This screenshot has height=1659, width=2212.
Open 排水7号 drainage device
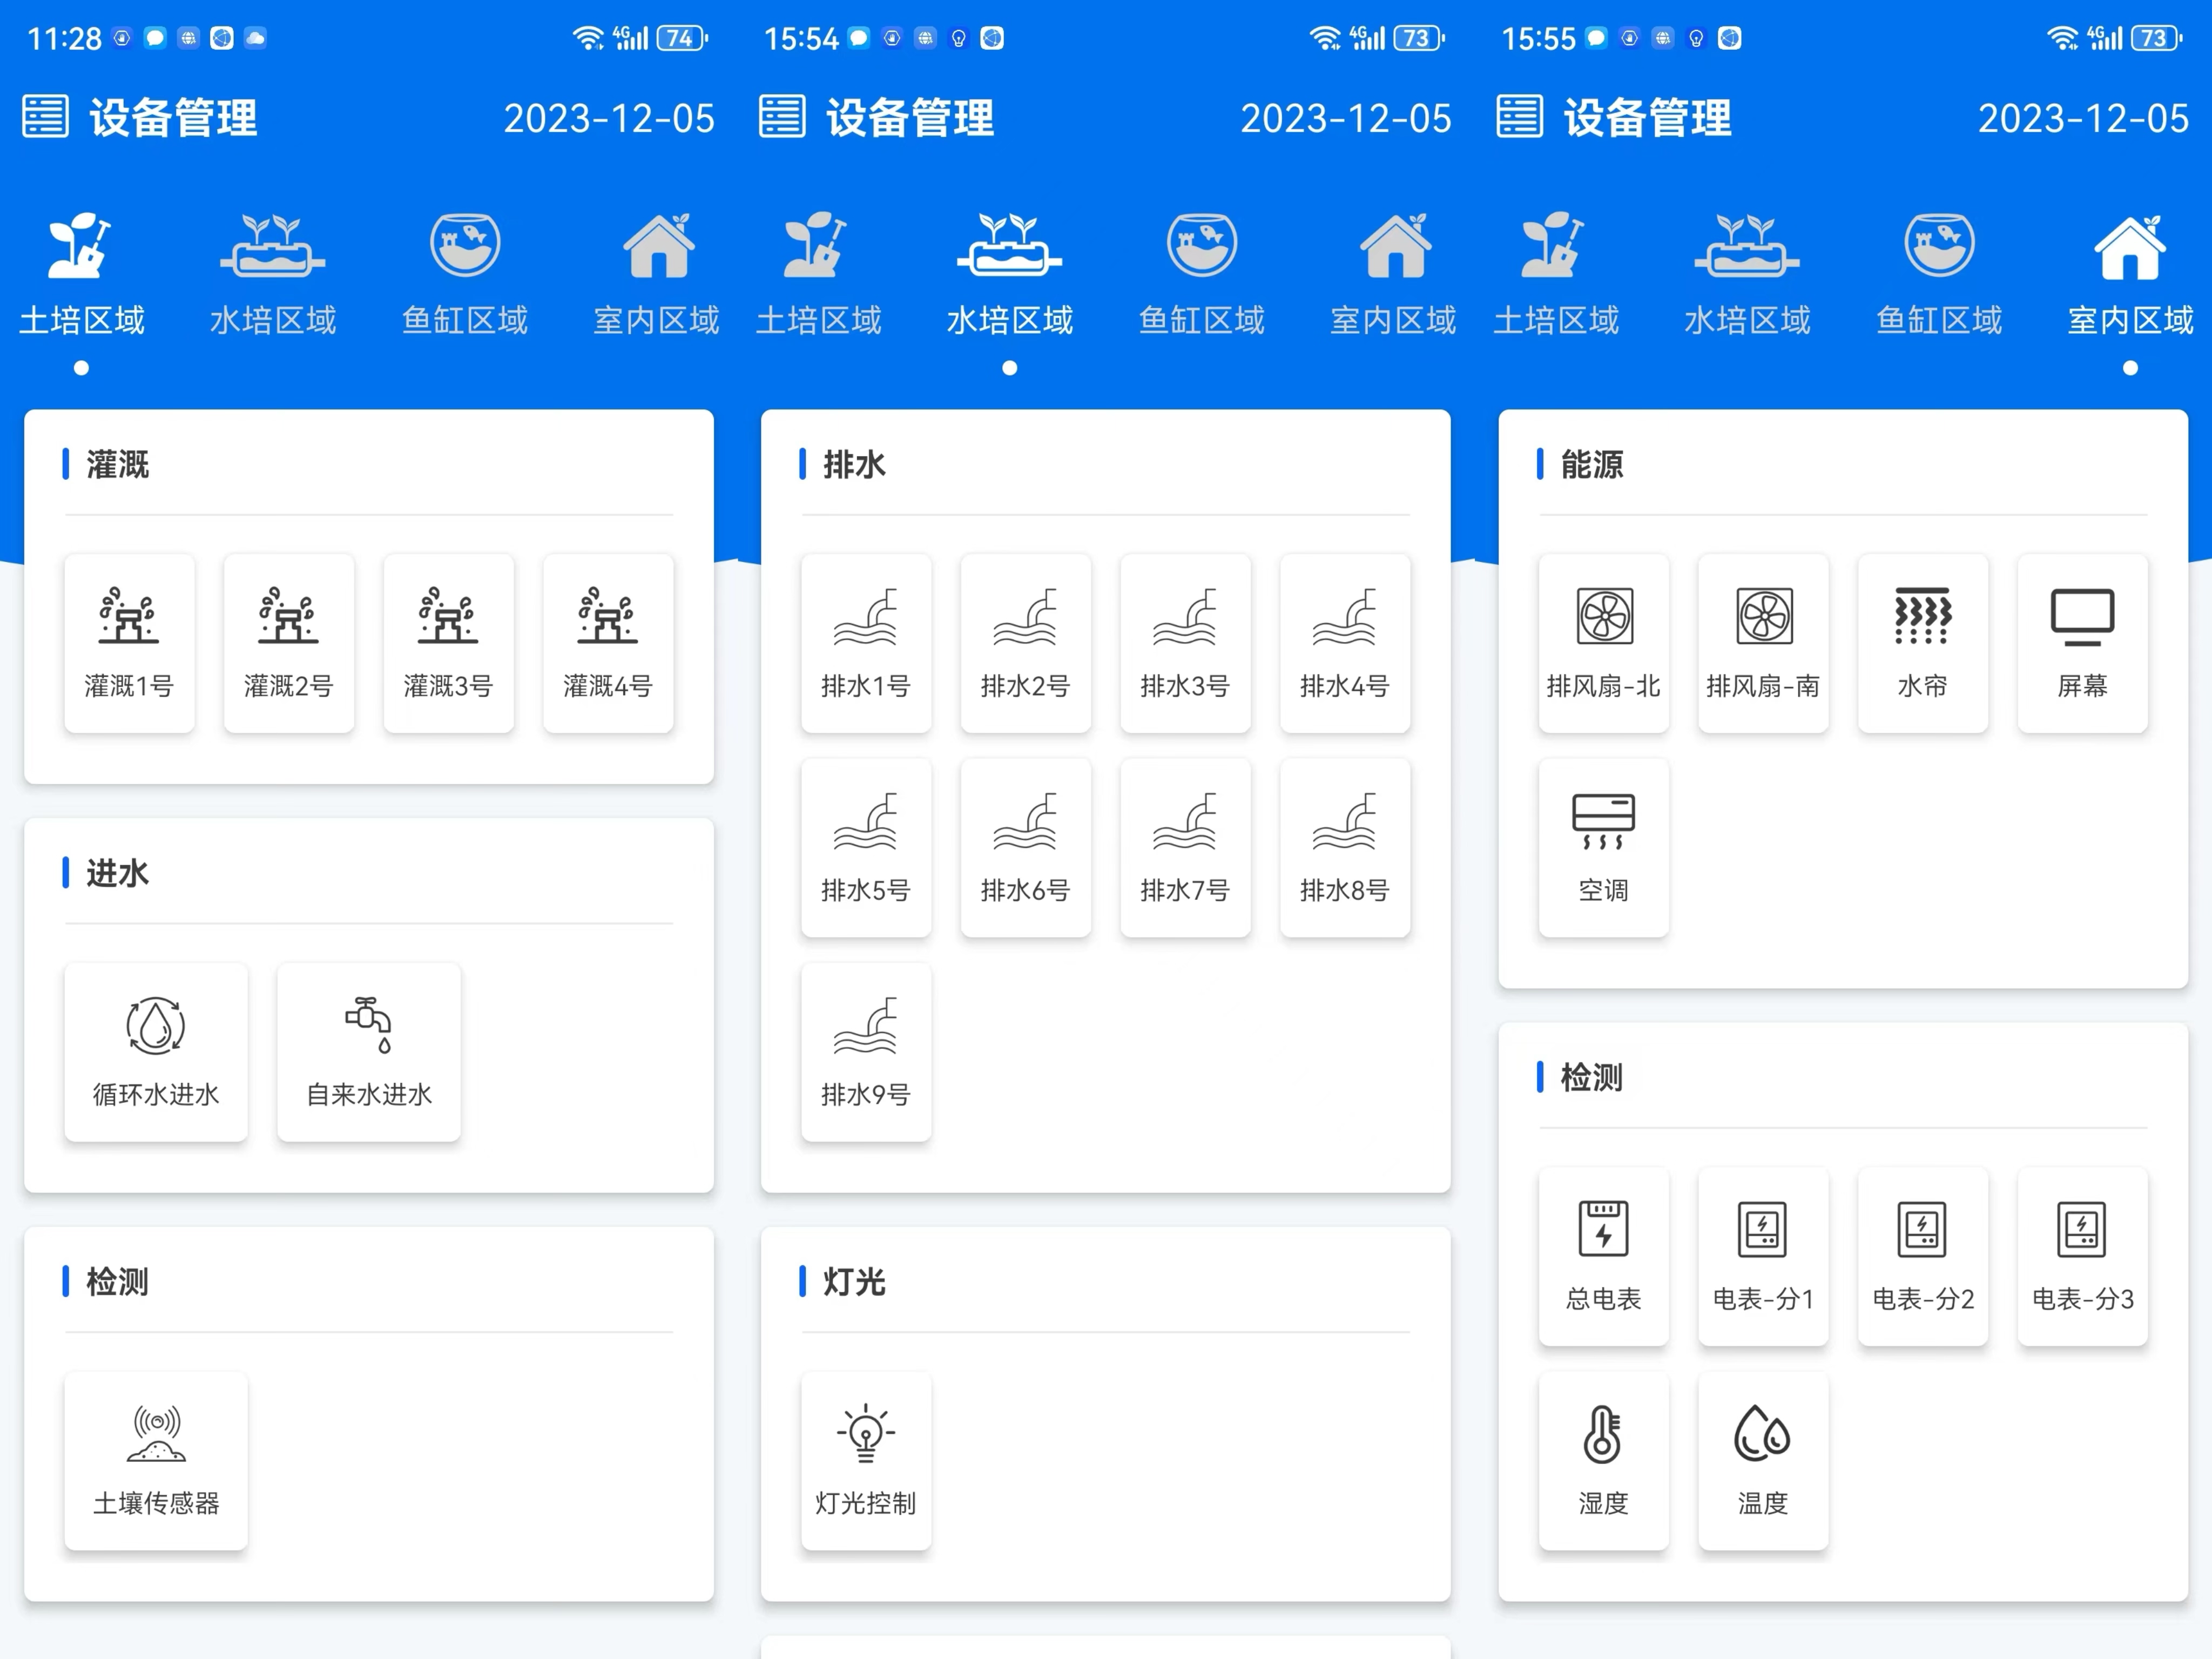(1185, 848)
